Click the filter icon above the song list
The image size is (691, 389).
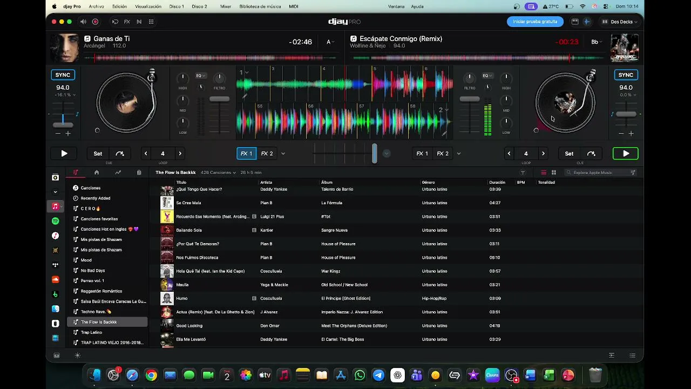(523, 172)
